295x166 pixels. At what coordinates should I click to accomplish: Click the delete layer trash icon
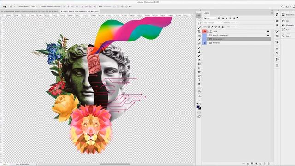point(268,164)
